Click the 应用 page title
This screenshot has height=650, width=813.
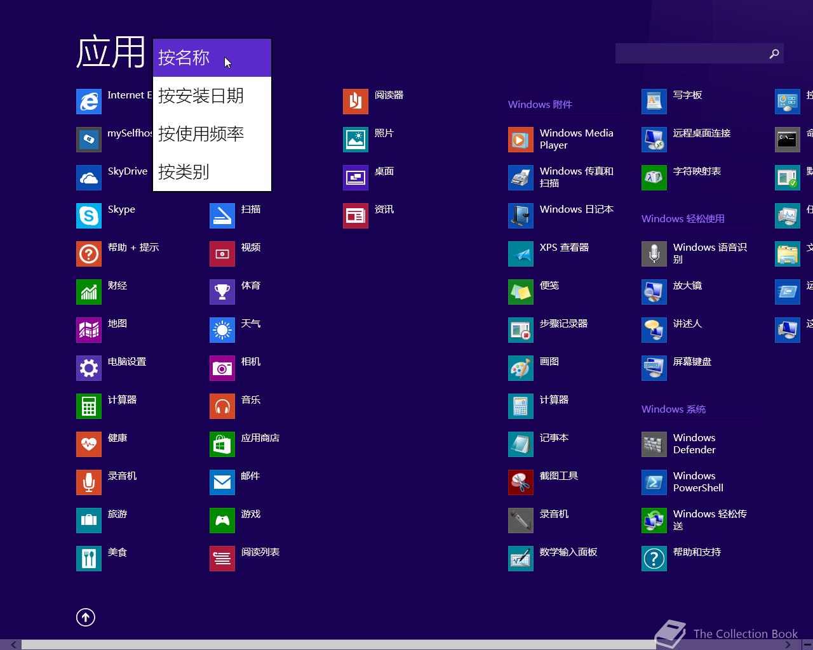click(111, 52)
